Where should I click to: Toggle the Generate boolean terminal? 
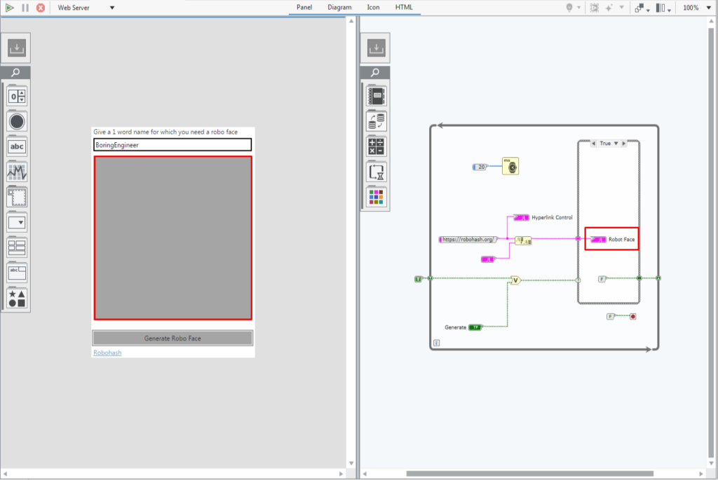pos(475,327)
